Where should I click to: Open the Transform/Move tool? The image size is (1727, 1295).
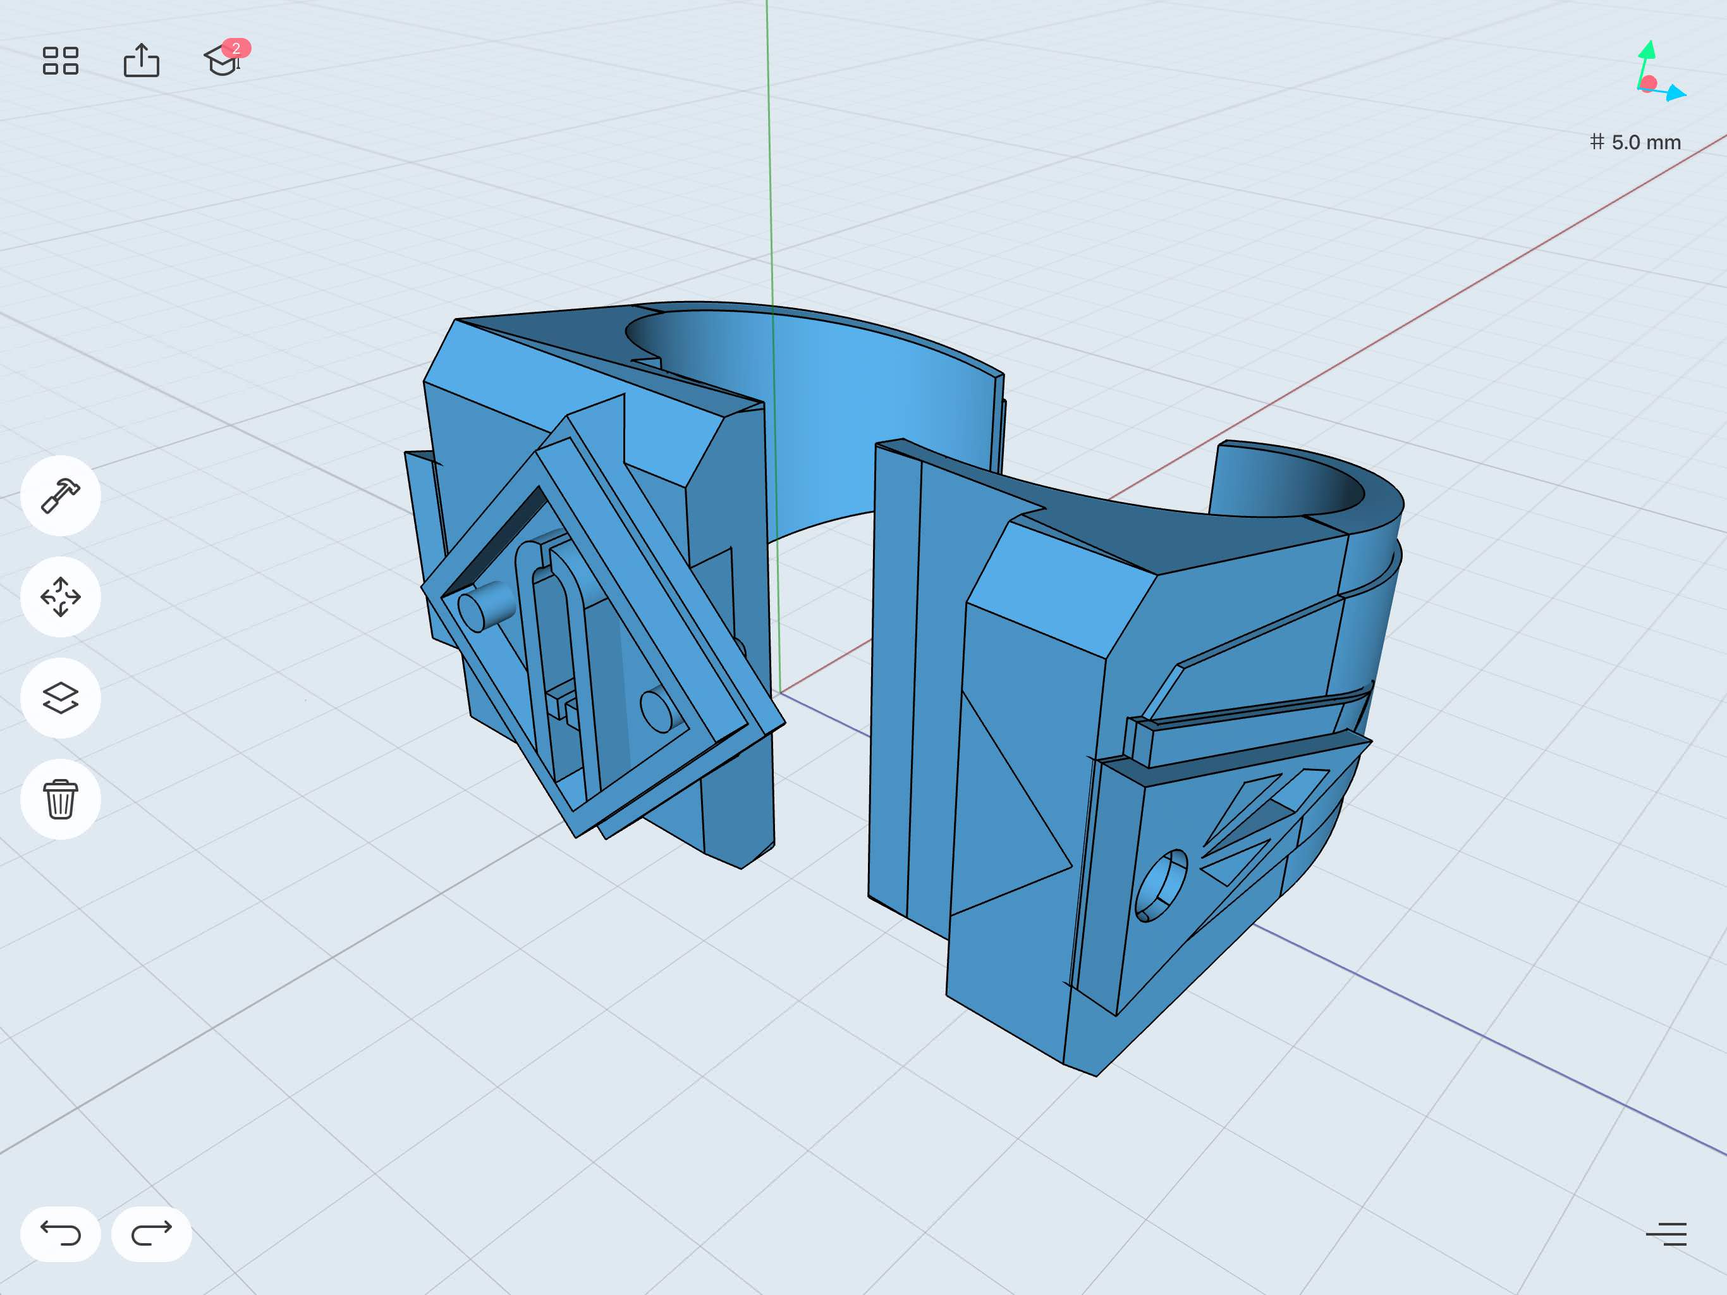[x=61, y=597]
